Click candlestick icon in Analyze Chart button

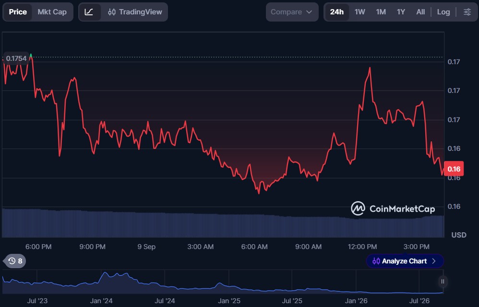tap(376, 262)
